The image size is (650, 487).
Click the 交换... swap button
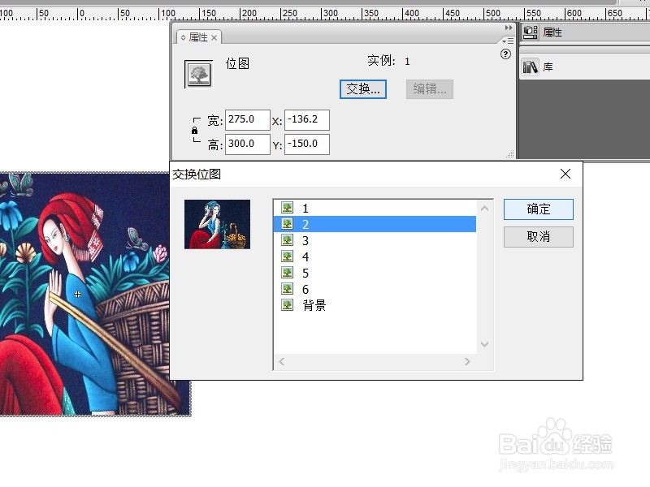point(362,89)
